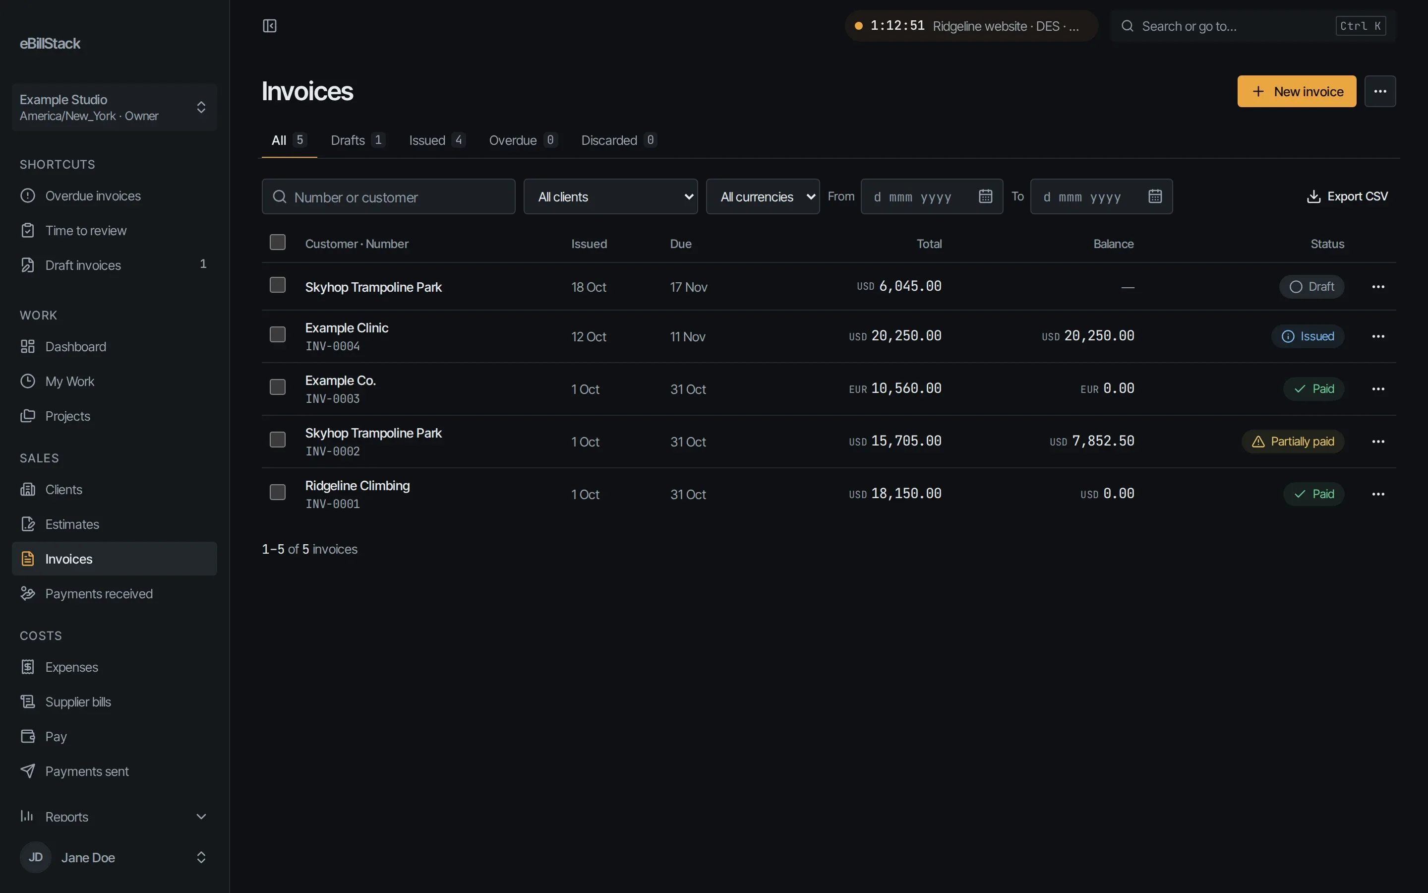Open row actions for INV-0002
The height and width of the screenshot is (893, 1428).
click(1378, 442)
